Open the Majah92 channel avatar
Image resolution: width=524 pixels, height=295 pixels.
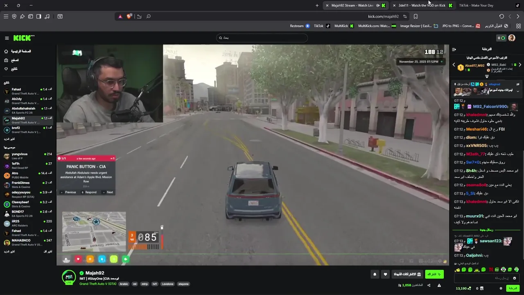[x=69, y=277]
